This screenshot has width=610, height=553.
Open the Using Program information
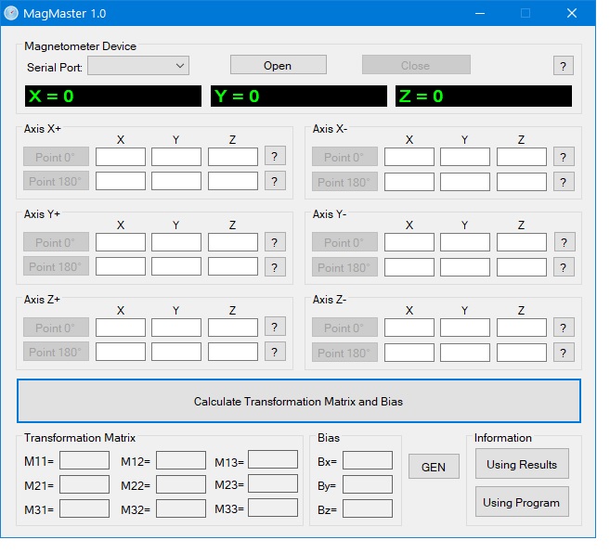pos(522,502)
